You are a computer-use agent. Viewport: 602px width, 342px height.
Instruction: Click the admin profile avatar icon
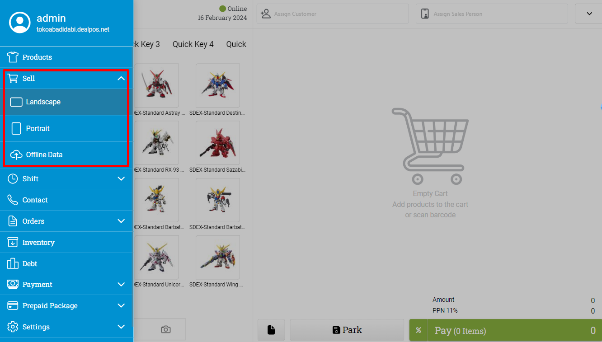pyautogui.click(x=20, y=23)
